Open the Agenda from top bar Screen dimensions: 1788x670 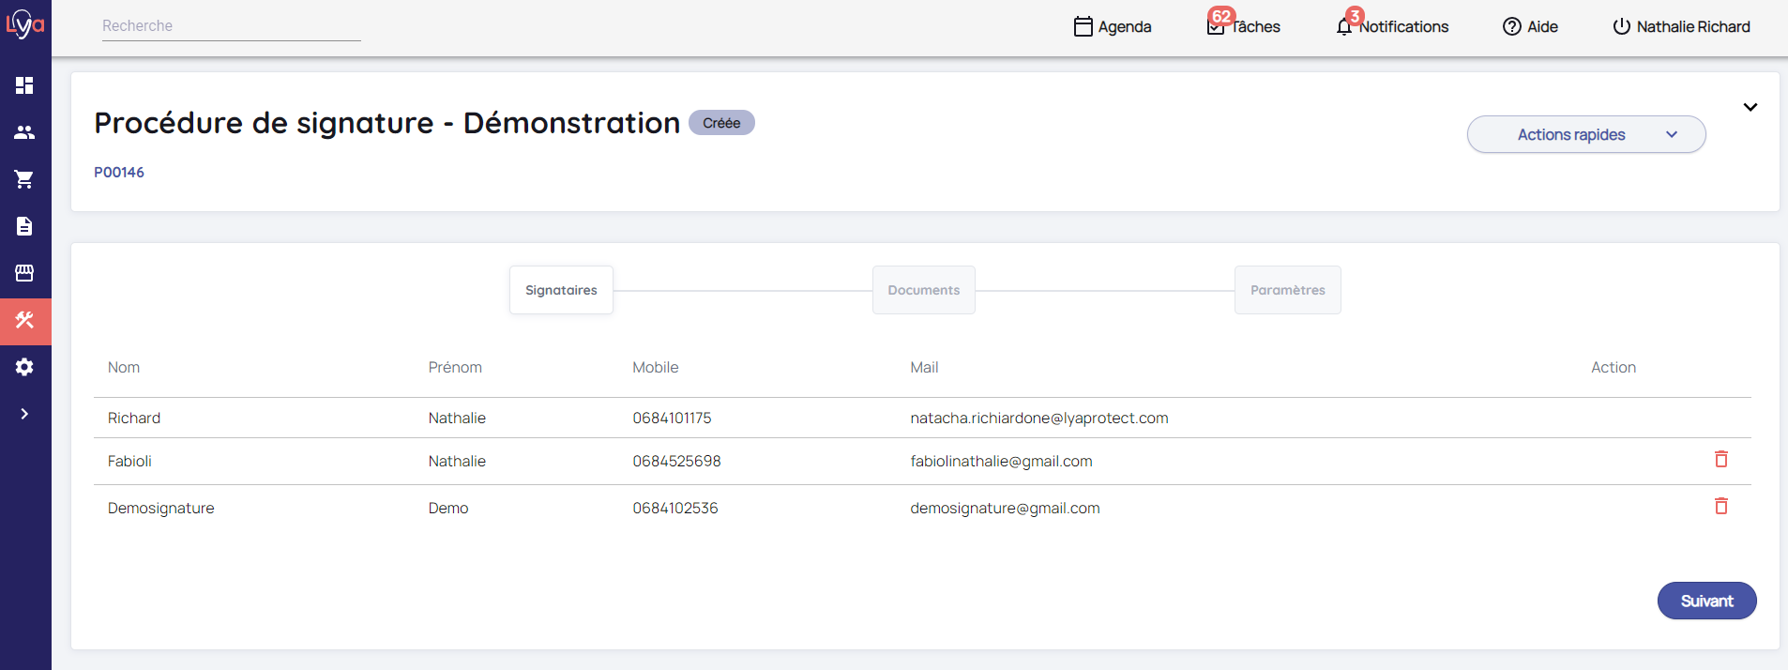(1113, 26)
